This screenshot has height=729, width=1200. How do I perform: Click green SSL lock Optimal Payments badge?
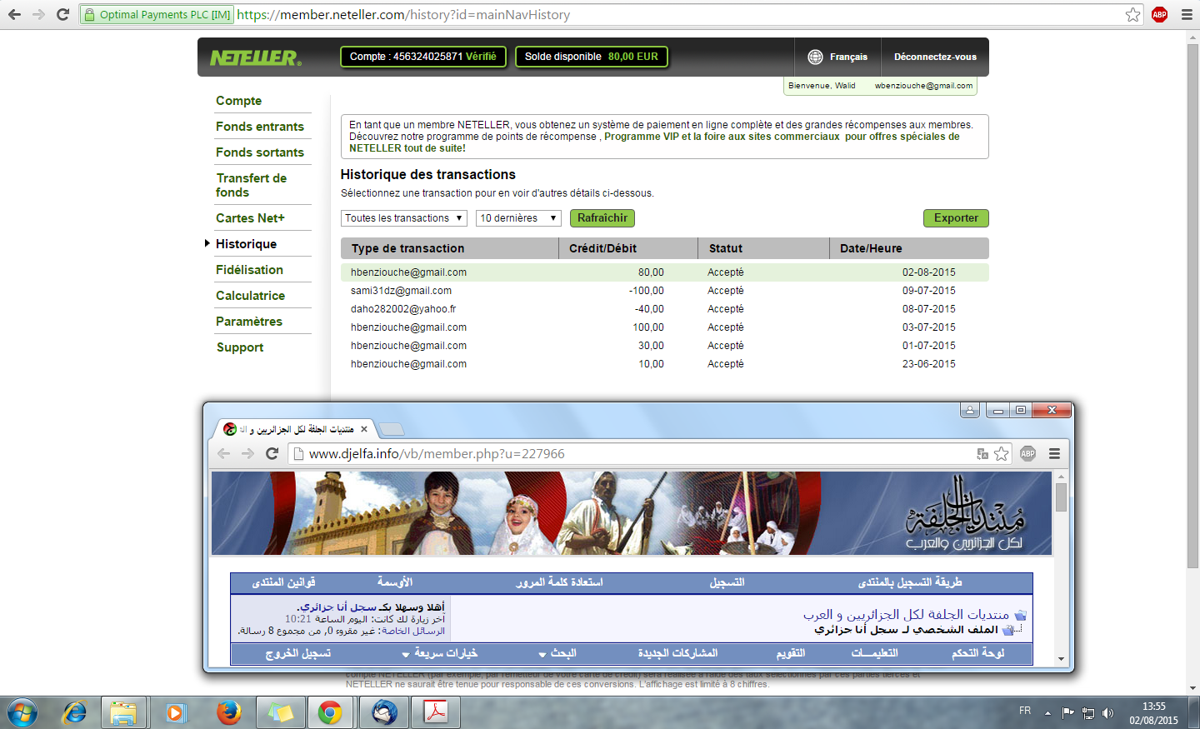(x=157, y=14)
